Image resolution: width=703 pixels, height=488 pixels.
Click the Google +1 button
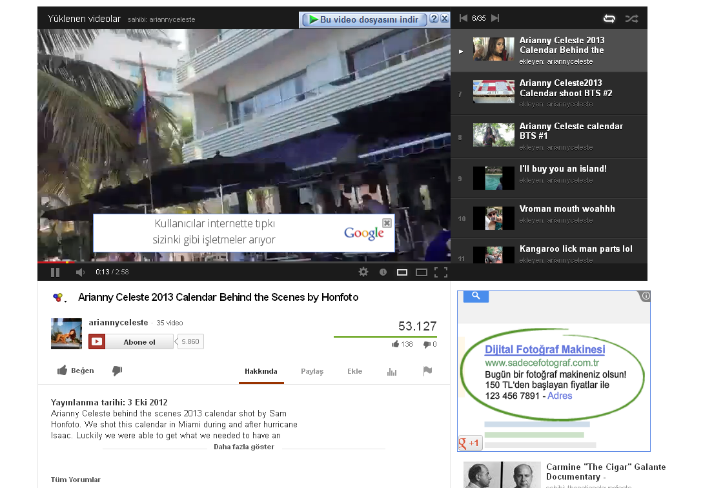(x=470, y=443)
